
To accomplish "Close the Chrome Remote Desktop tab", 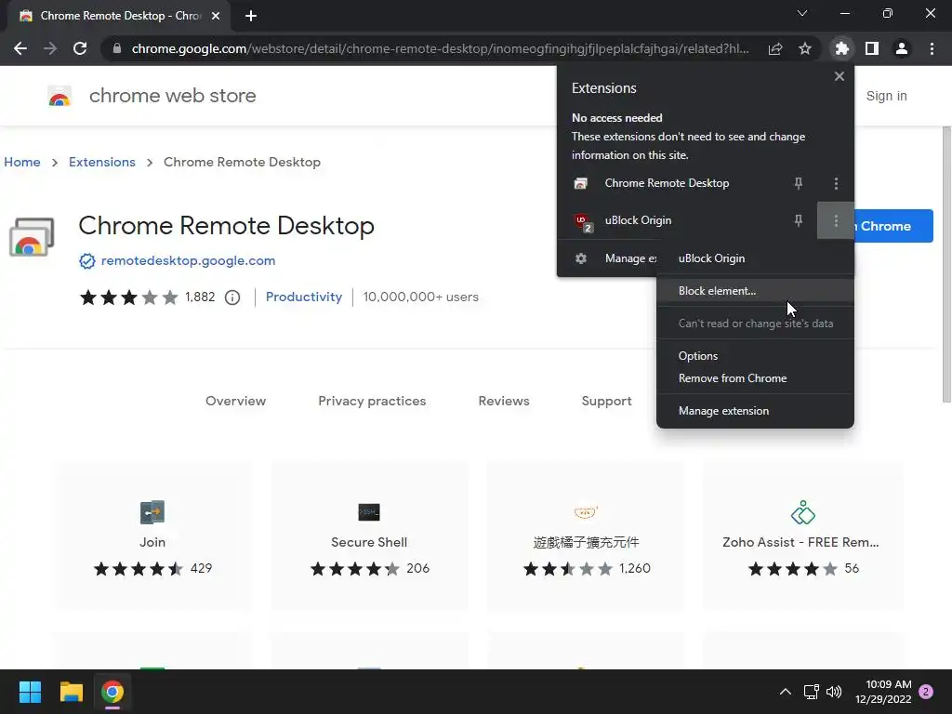I will (216, 16).
